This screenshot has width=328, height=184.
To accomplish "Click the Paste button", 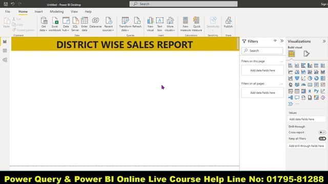I will pos(7,22).
